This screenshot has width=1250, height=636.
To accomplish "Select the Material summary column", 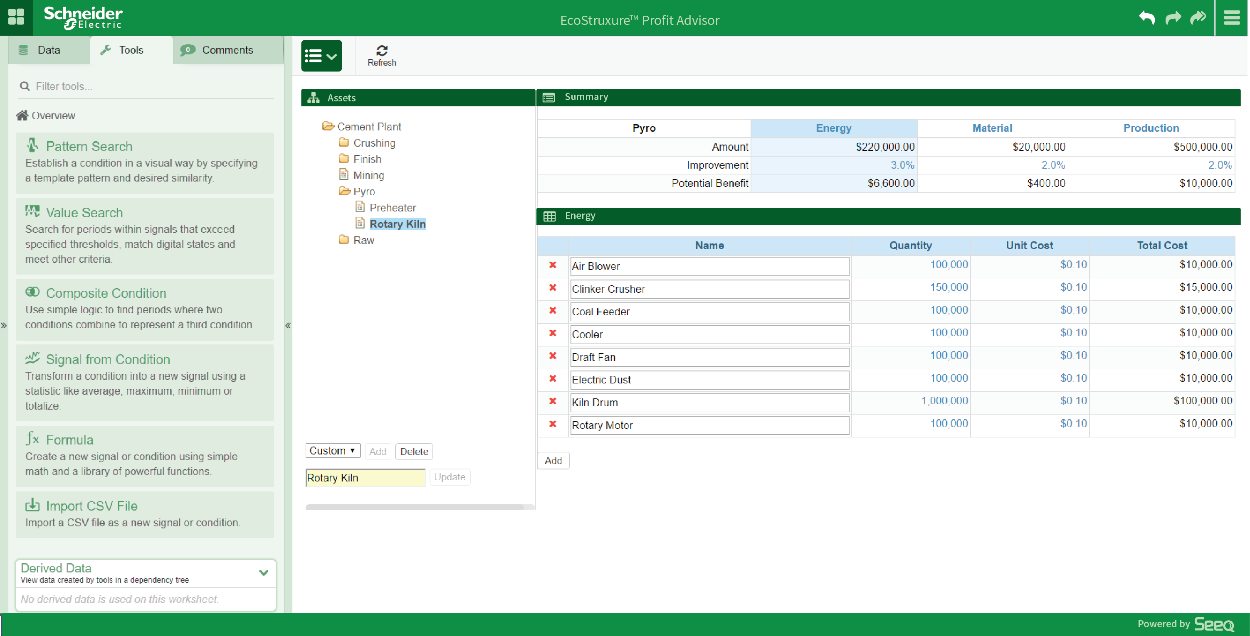I will [x=992, y=128].
